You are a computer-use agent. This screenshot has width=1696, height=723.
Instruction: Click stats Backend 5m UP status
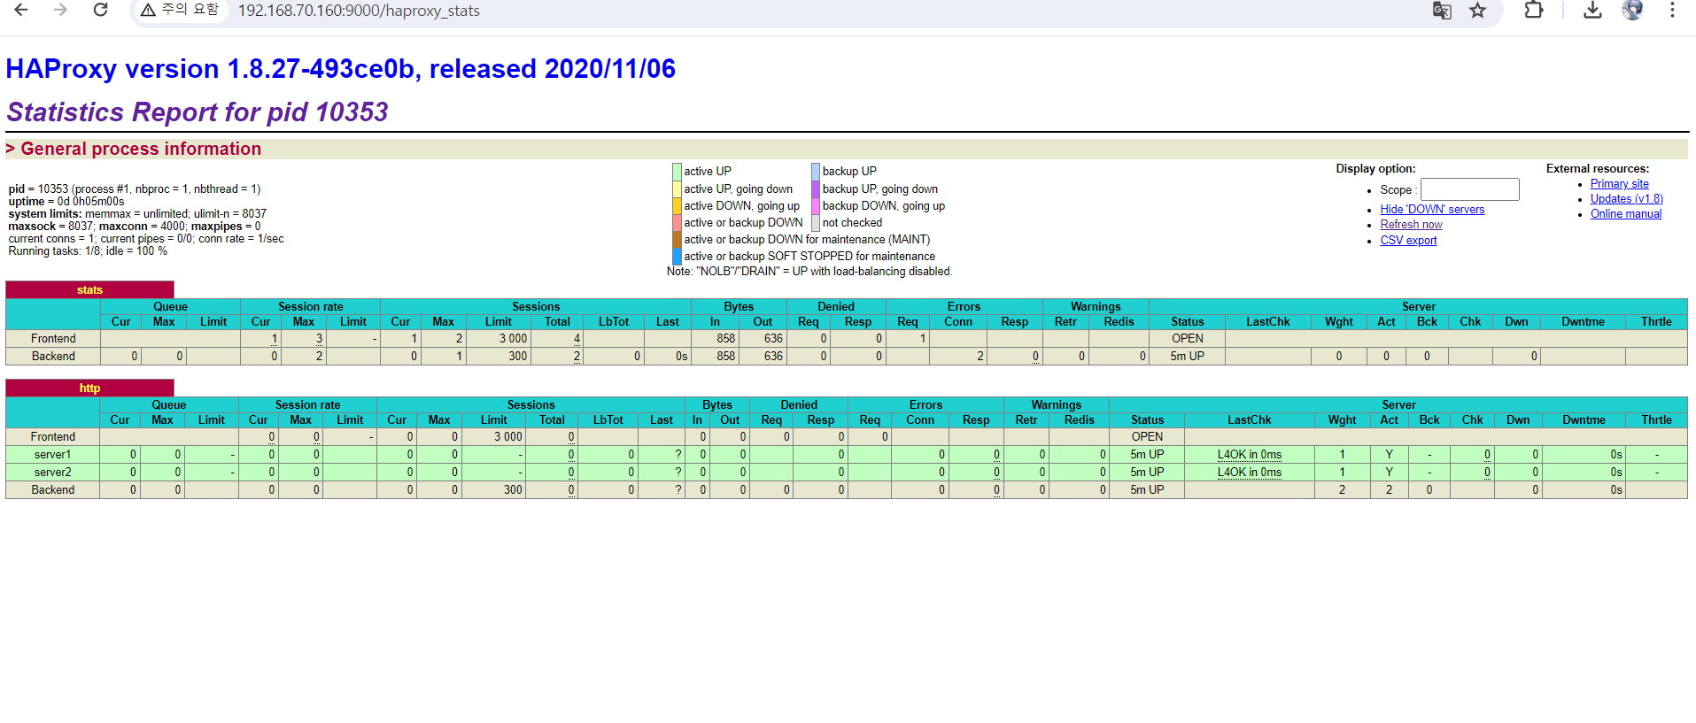tap(1187, 357)
